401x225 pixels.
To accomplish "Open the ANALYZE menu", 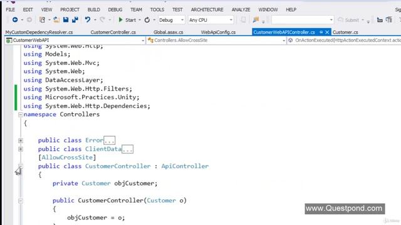I will (241, 10).
